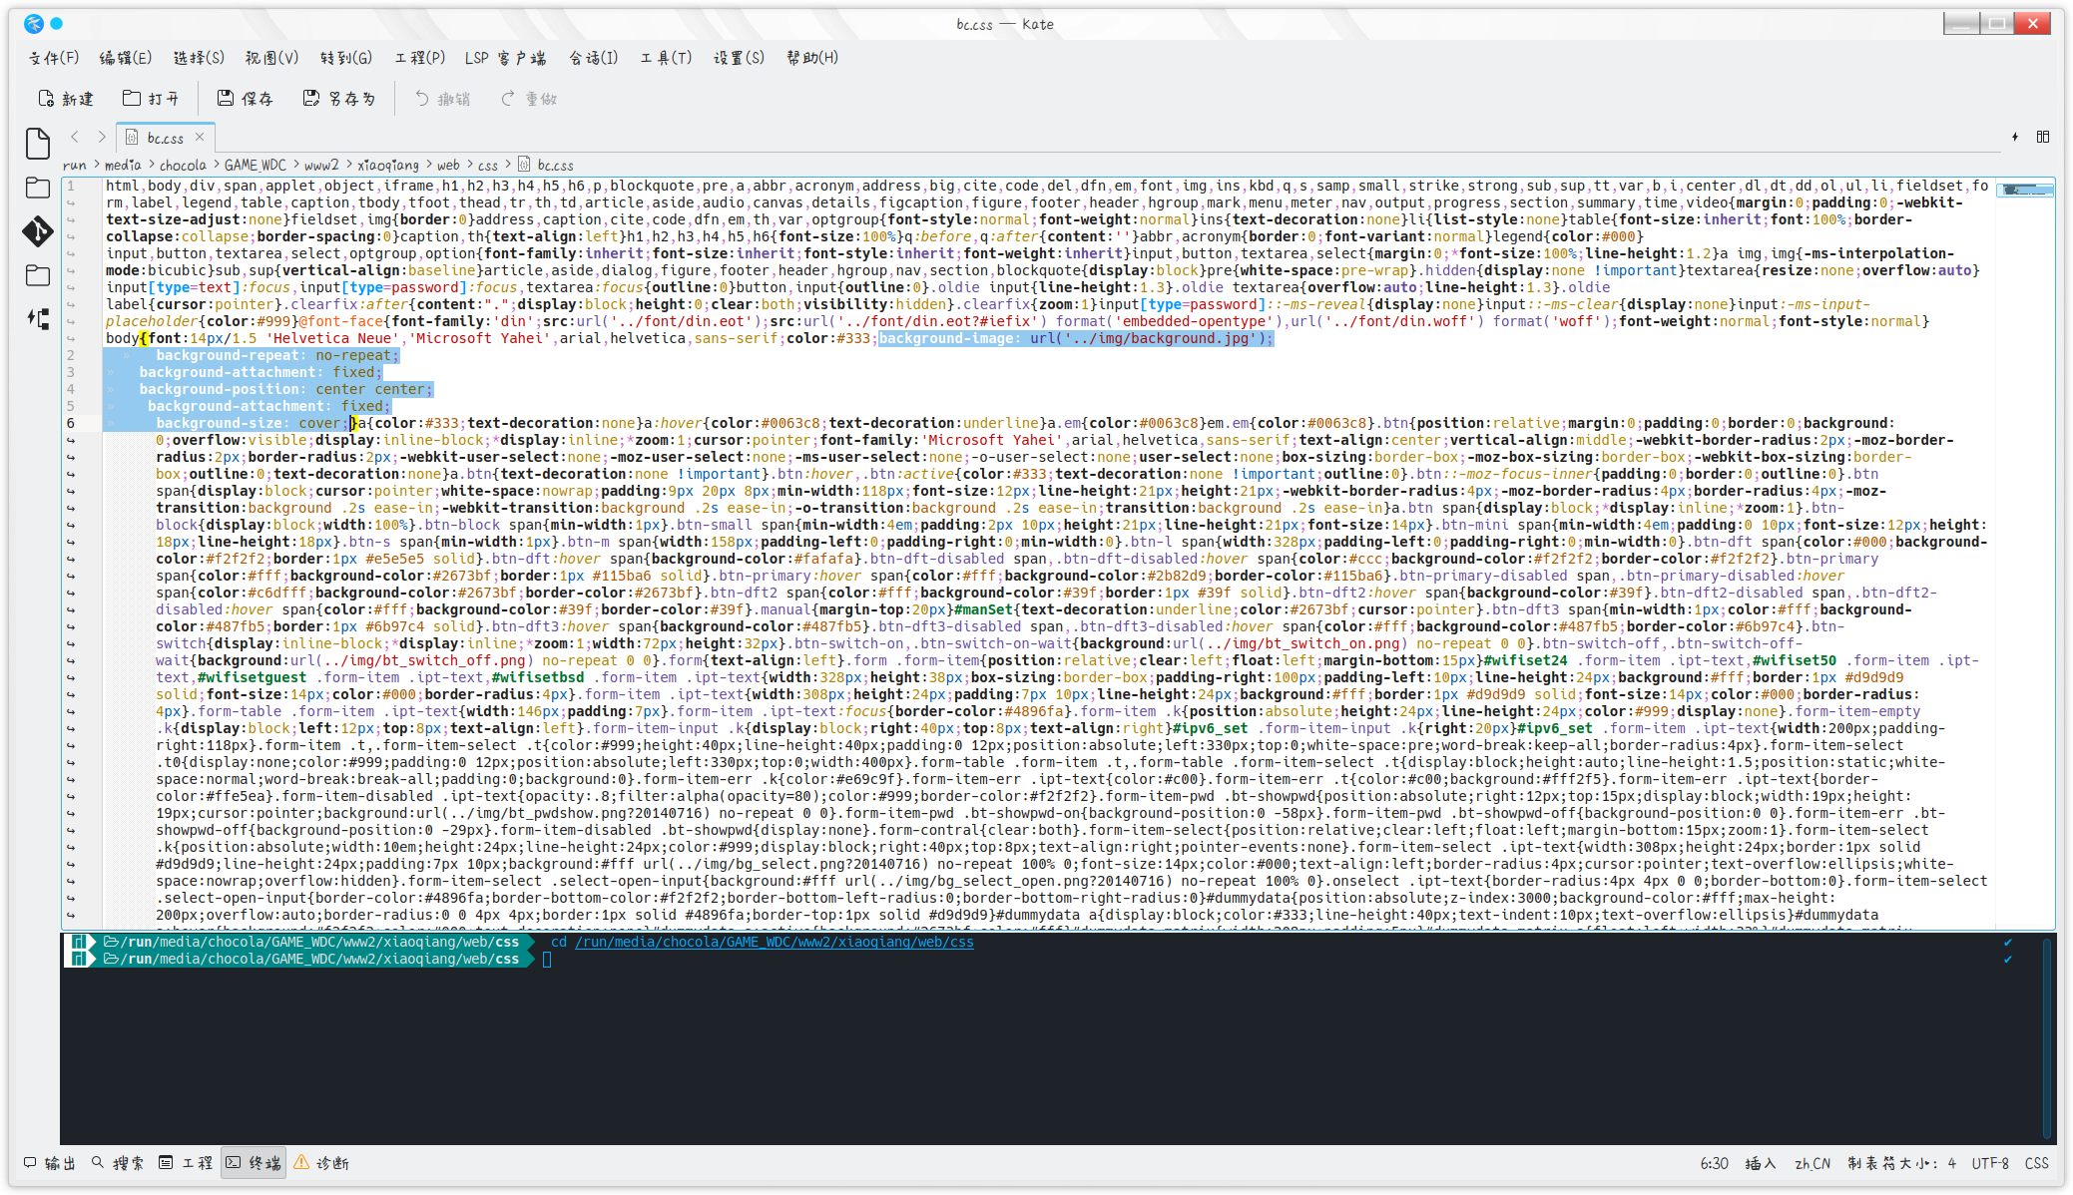Open the 编辑(E) menu
The width and height of the screenshot is (2073, 1195).
[125, 58]
